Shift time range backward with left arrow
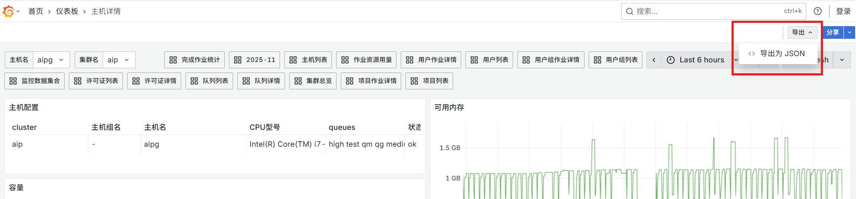Viewport: 856px width, 199px height. 654,60
